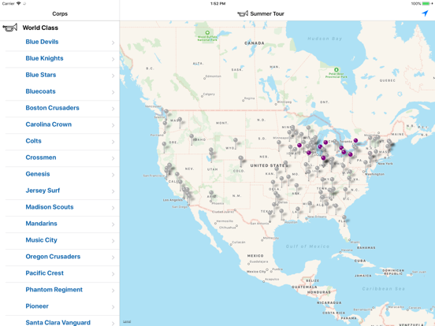Tap the chevron on Bluecoats row
This screenshot has width=435, height=326.
113,92
